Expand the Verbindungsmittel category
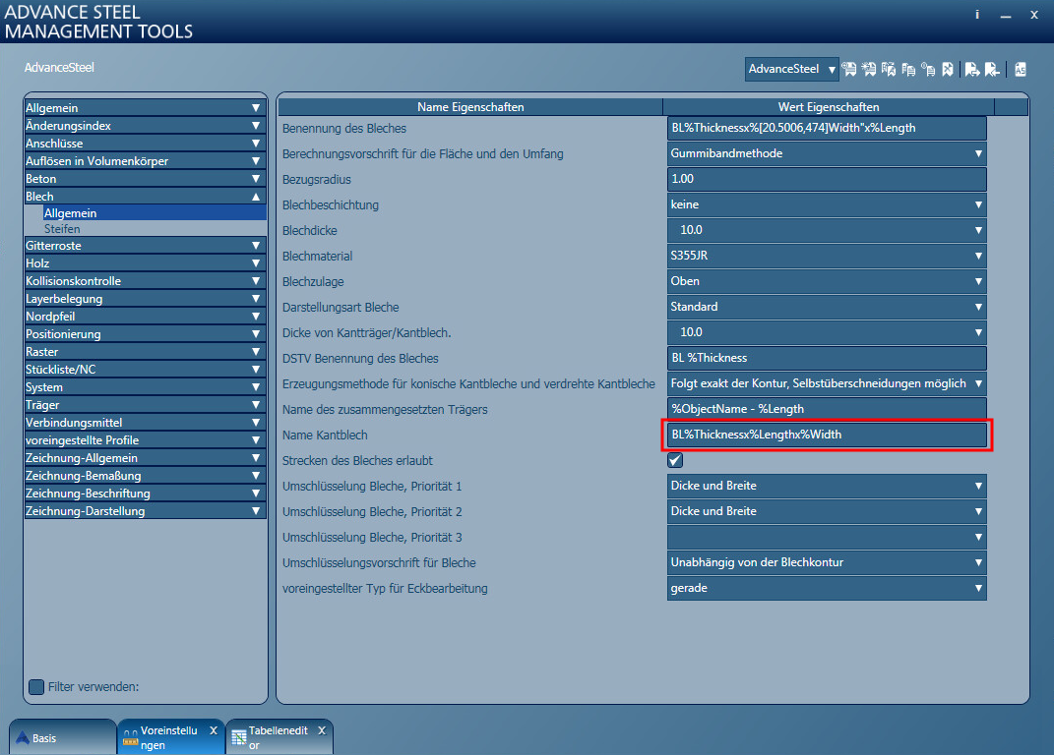This screenshot has height=755, width=1054. click(x=146, y=423)
